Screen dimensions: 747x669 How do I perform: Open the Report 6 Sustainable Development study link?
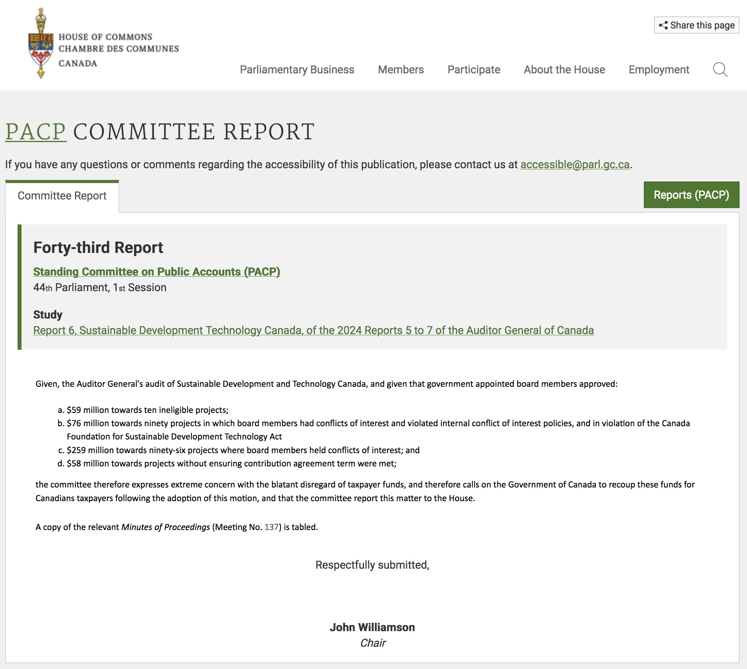pyautogui.click(x=313, y=330)
